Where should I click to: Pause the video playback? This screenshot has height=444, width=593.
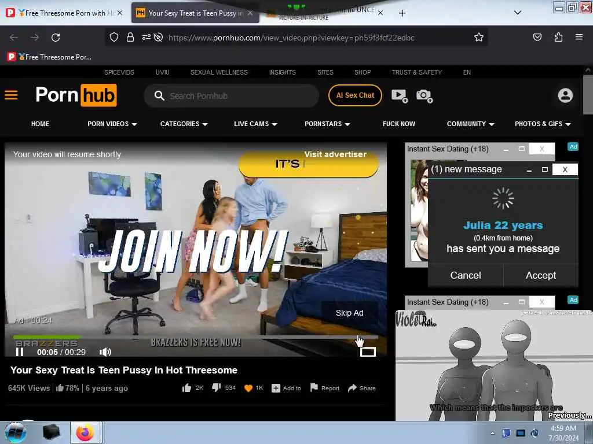20,352
